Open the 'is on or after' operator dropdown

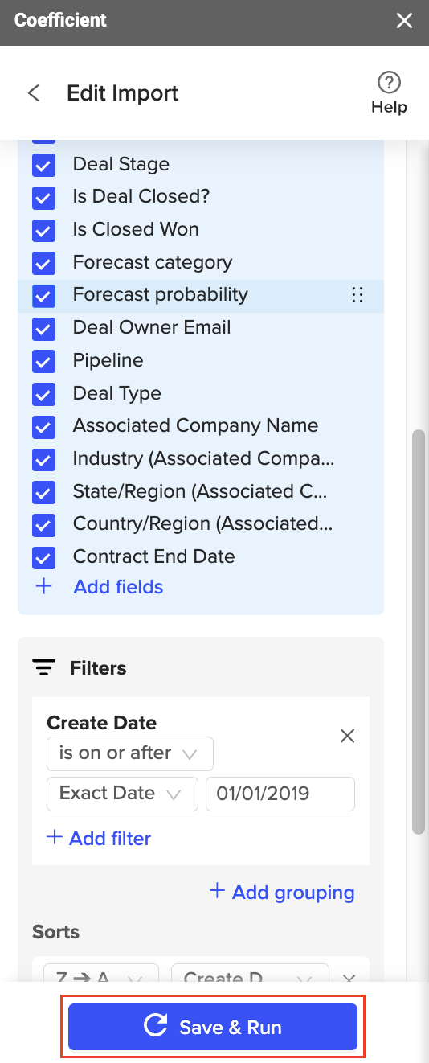pyautogui.click(x=130, y=753)
